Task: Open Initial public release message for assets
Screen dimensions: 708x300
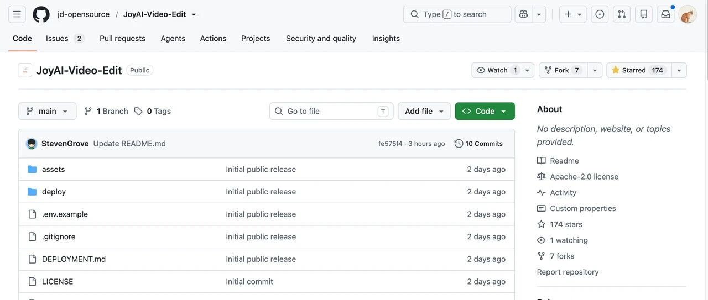Action: click(x=261, y=169)
